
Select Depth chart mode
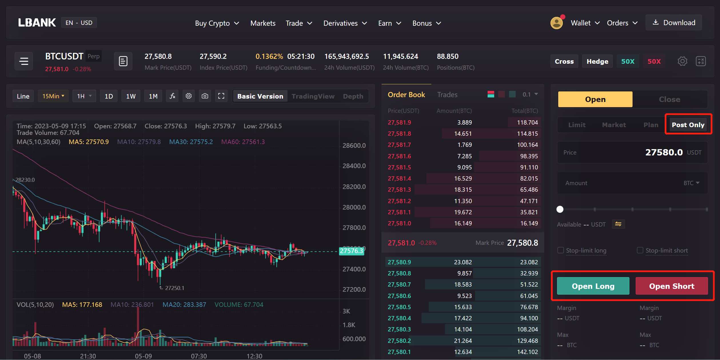point(353,96)
